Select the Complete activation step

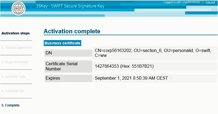[10, 105]
